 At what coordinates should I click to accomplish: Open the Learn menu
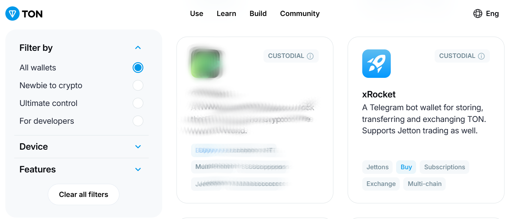226,14
